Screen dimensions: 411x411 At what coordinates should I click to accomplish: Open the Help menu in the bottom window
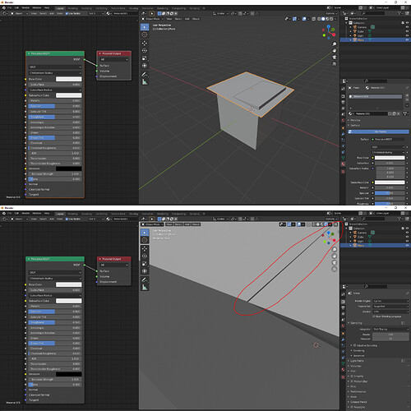pyautogui.click(x=47, y=214)
